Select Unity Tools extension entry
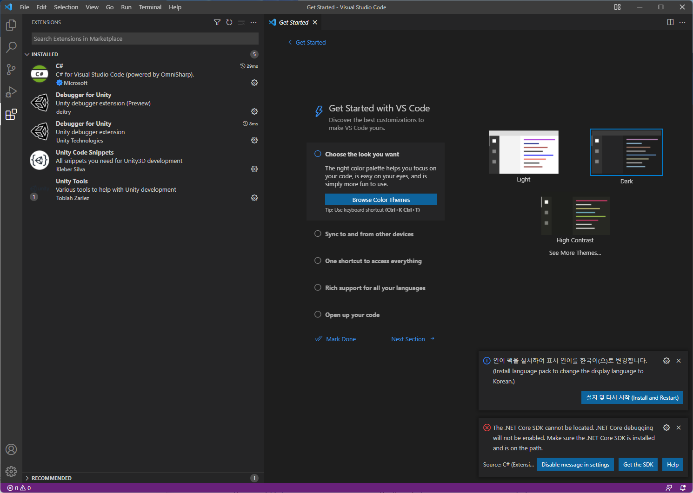Viewport: 693px width, 493px height. pyautogui.click(x=143, y=189)
